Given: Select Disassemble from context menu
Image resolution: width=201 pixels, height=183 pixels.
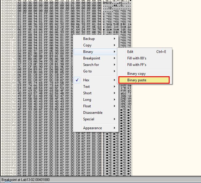Looking at the screenshot, I should tap(96, 113).
